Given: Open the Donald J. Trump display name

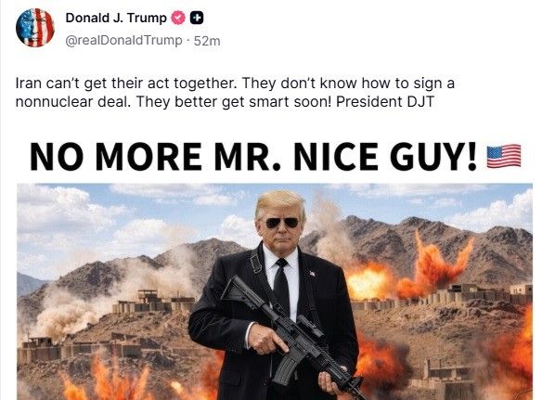Looking at the screenshot, I should tap(116, 18).
